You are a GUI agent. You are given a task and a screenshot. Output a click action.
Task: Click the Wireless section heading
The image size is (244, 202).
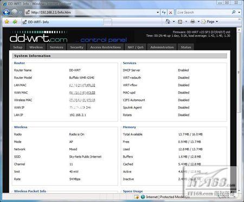coord(21,127)
